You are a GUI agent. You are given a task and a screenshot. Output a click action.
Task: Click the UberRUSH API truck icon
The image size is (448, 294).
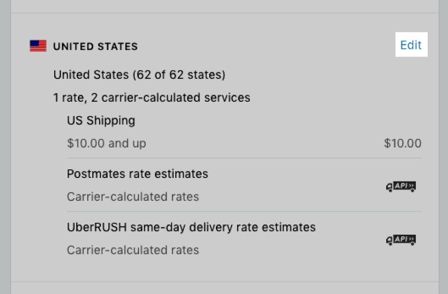point(401,240)
